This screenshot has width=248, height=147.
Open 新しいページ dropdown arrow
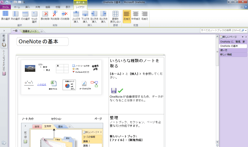point(243,37)
